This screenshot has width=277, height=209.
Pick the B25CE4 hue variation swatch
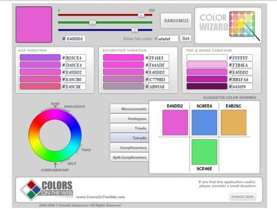click(40, 57)
